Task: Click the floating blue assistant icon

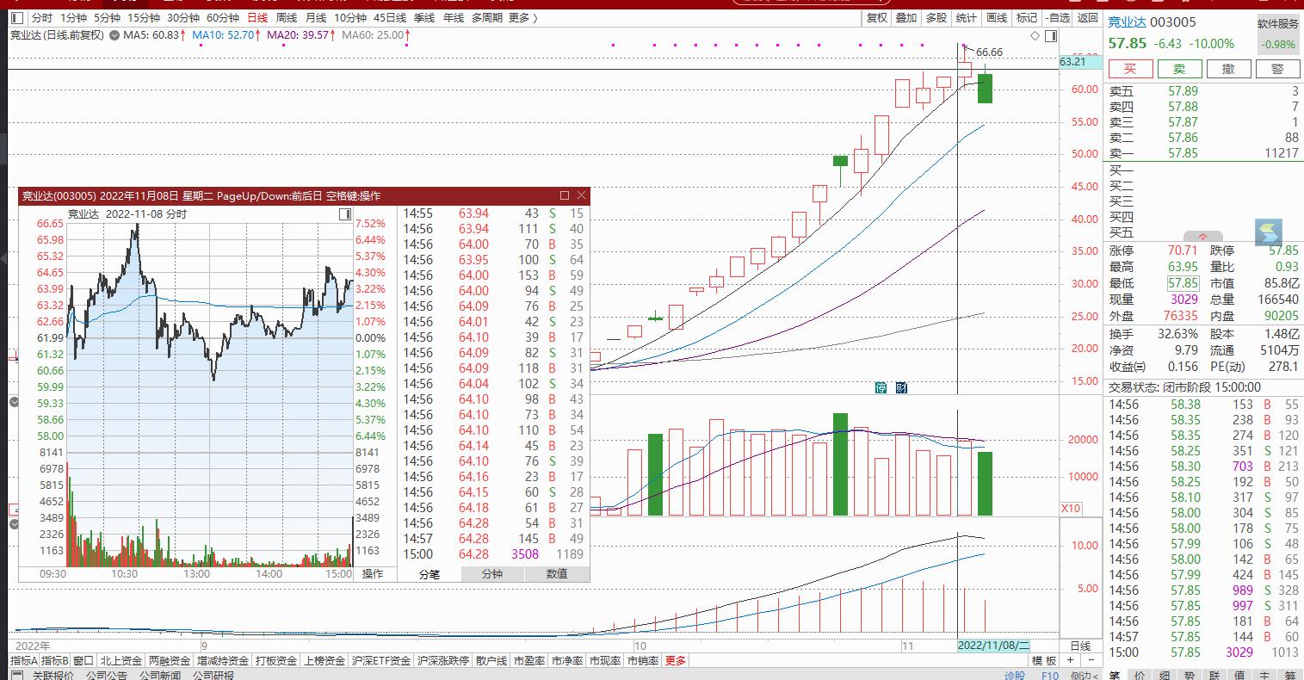Action: tap(1268, 232)
